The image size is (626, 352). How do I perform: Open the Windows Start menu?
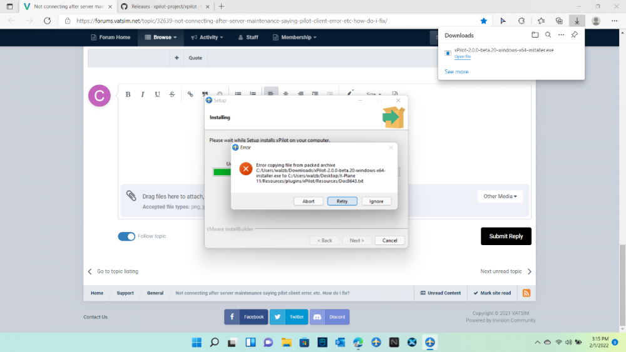coord(197,342)
